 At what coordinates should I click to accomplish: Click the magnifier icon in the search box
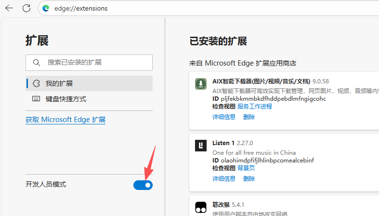click(37, 63)
